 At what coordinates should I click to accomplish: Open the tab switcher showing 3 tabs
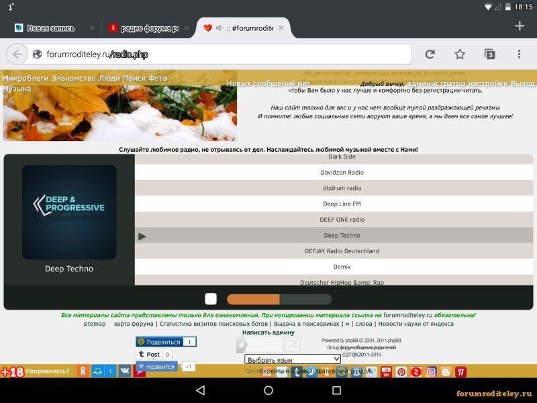tap(490, 54)
